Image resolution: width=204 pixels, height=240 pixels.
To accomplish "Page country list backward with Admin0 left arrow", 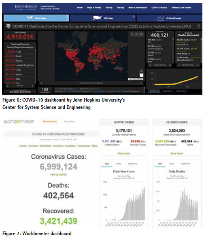I will tap(8, 86).
